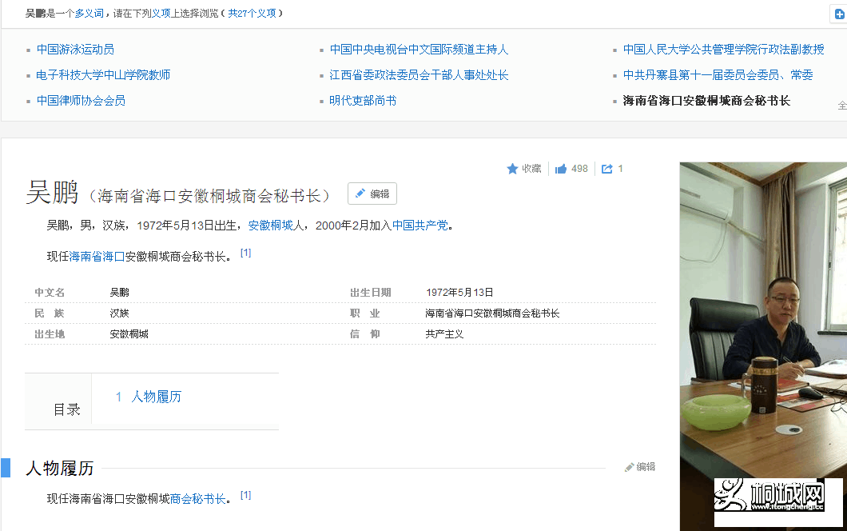Open 中国人民大学公共管理学院行政法副教授 entry

coord(723,50)
